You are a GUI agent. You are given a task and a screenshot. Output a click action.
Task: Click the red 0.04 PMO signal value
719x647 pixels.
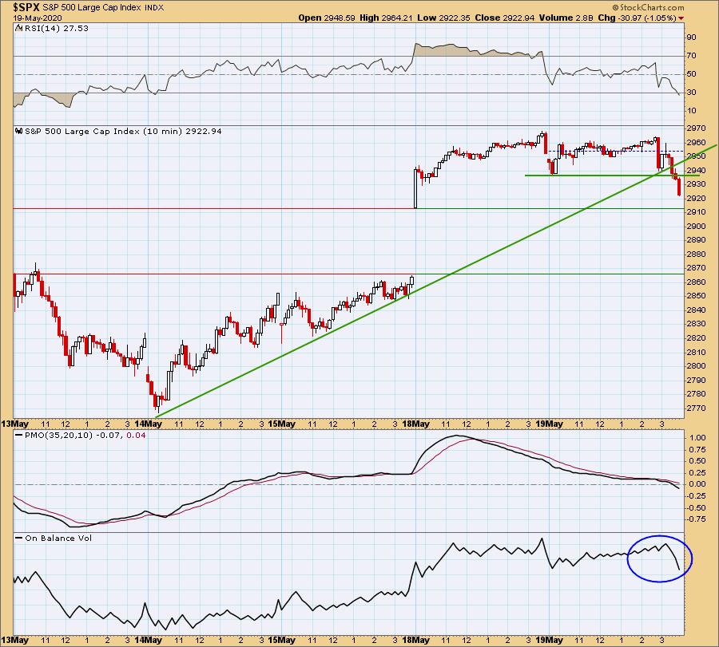pyautogui.click(x=136, y=435)
